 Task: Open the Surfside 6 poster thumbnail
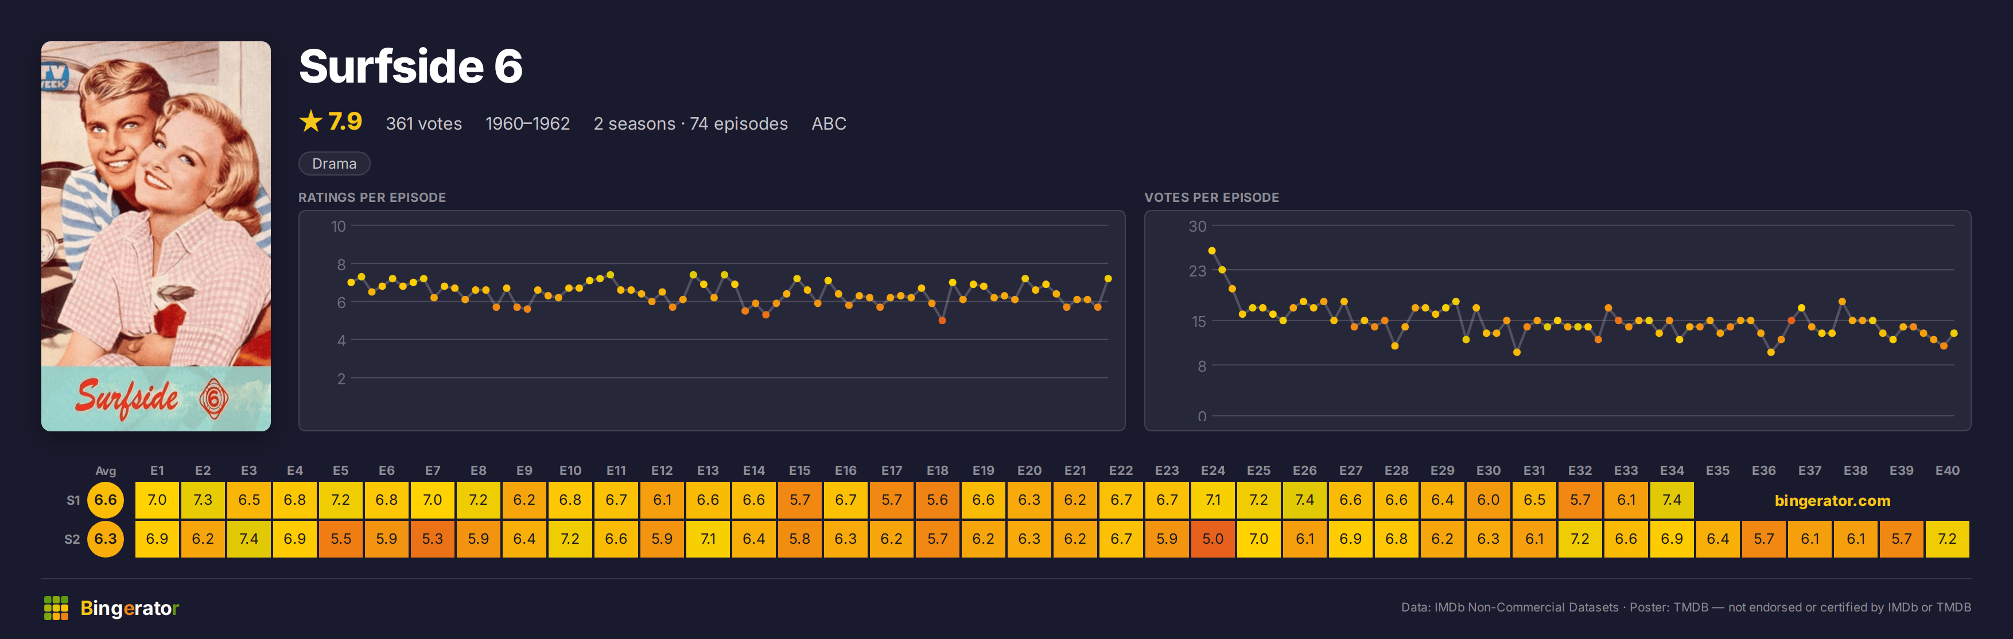[156, 236]
